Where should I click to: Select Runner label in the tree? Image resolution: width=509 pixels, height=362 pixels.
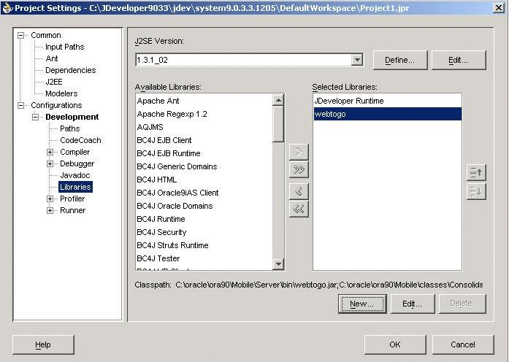pyautogui.click(x=73, y=210)
